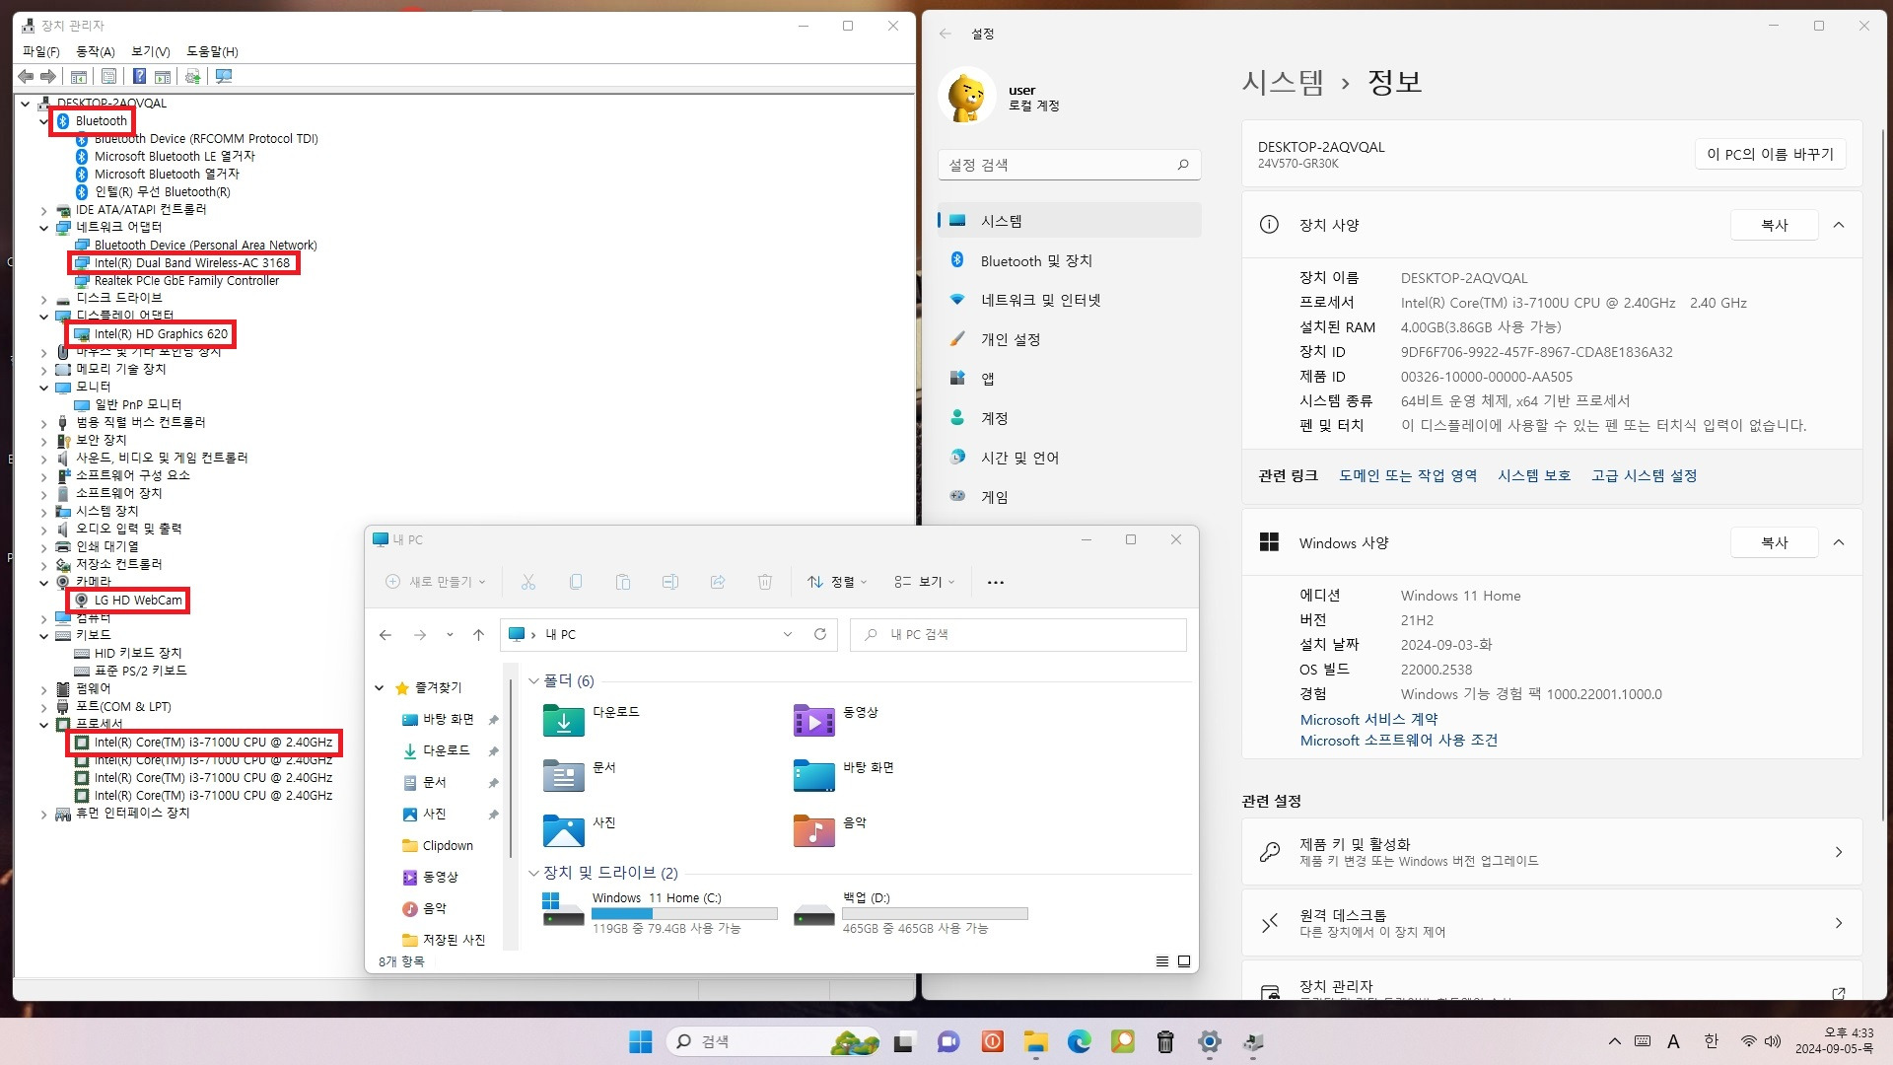This screenshot has height=1065, width=1893.
Task: Select 네트워크 및 인터넷 in Settings sidebar
Action: click(x=1070, y=300)
